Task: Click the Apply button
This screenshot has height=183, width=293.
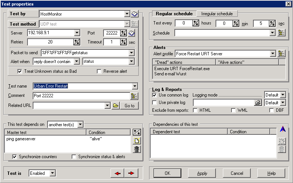Action: (202, 173)
